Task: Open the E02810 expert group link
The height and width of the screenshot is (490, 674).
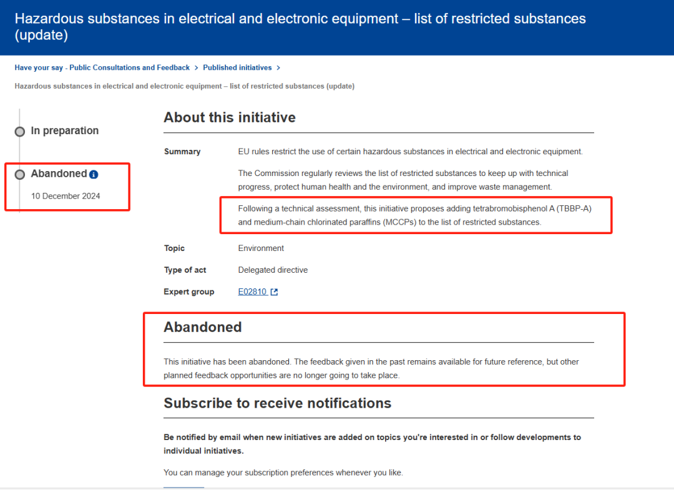Action: (x=252, y=292)
